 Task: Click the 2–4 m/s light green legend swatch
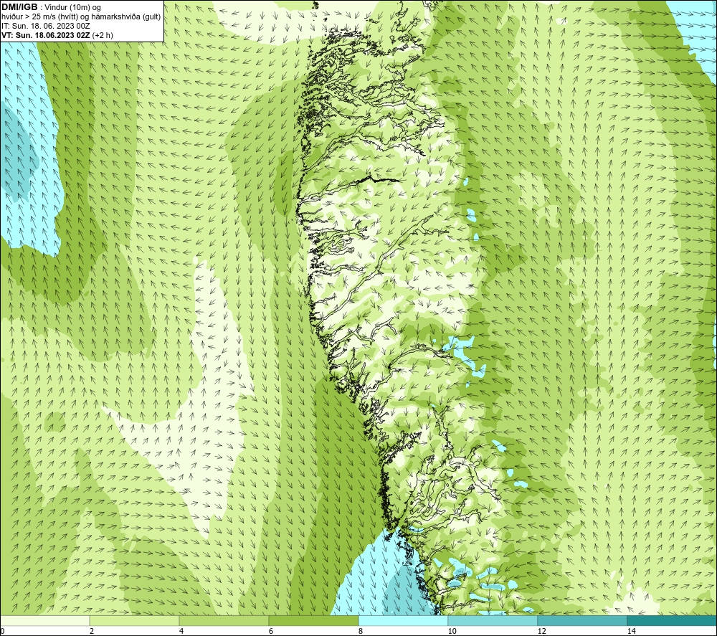point(135,621)
